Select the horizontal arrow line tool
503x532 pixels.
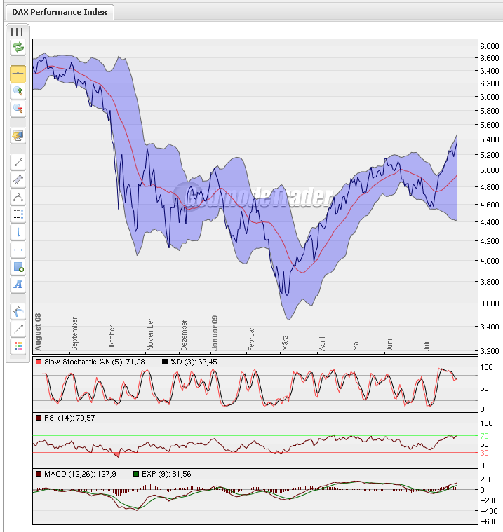(18, 250)
